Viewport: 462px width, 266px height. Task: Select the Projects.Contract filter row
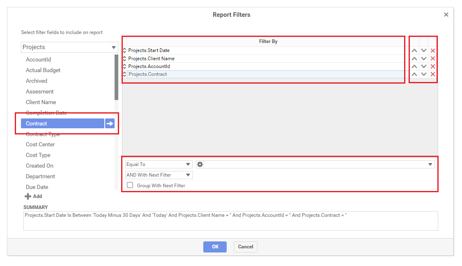pos(265,74)
